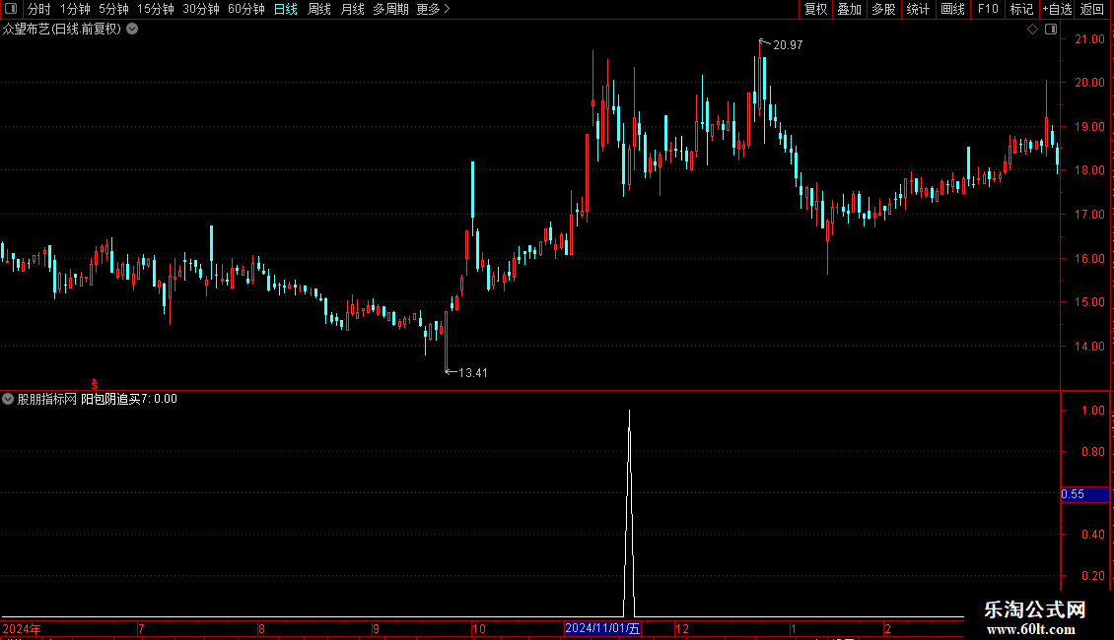Click the 2024/11/01/五 date marker
1114x640 pixels.
(602, 628)
